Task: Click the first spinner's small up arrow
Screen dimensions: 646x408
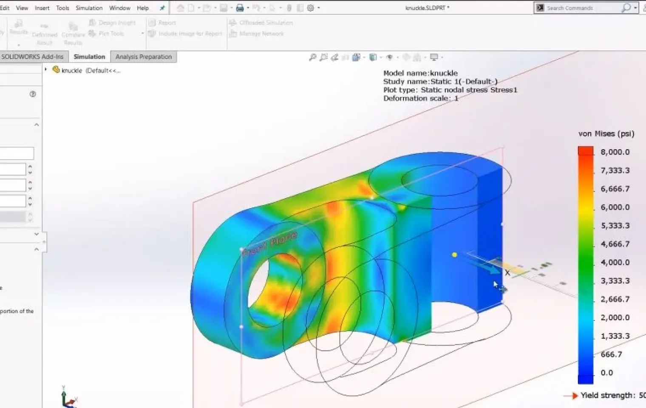Action: tap(30, 167)
